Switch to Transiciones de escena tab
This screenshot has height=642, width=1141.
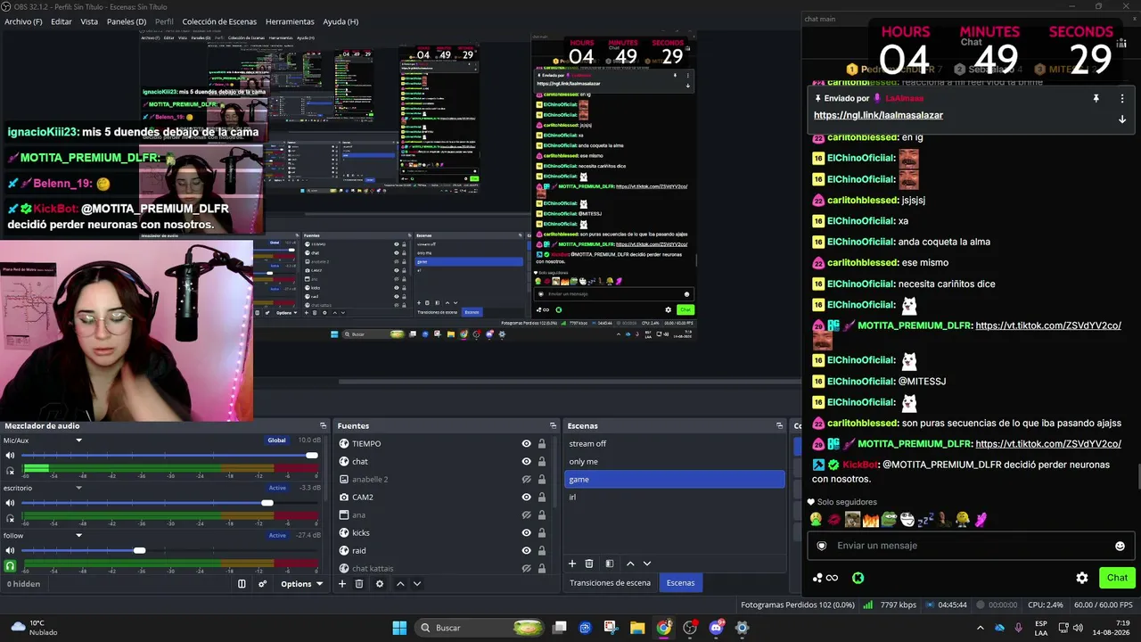point(610,583)
